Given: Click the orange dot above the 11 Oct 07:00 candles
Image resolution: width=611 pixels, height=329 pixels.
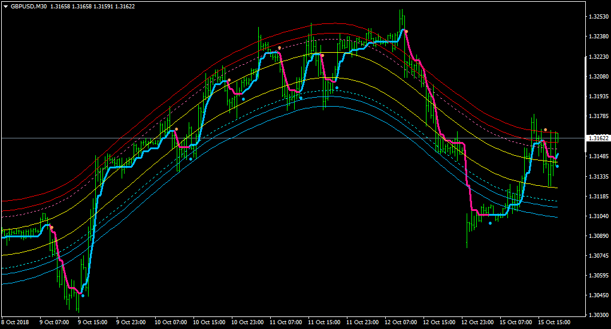Looking at the screenshot, I should coord(279,48).
